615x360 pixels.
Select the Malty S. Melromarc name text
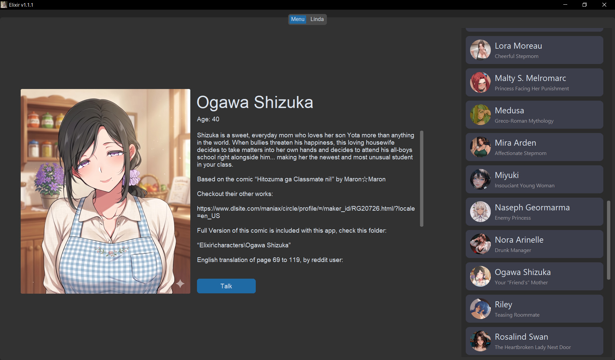(530, 78)
